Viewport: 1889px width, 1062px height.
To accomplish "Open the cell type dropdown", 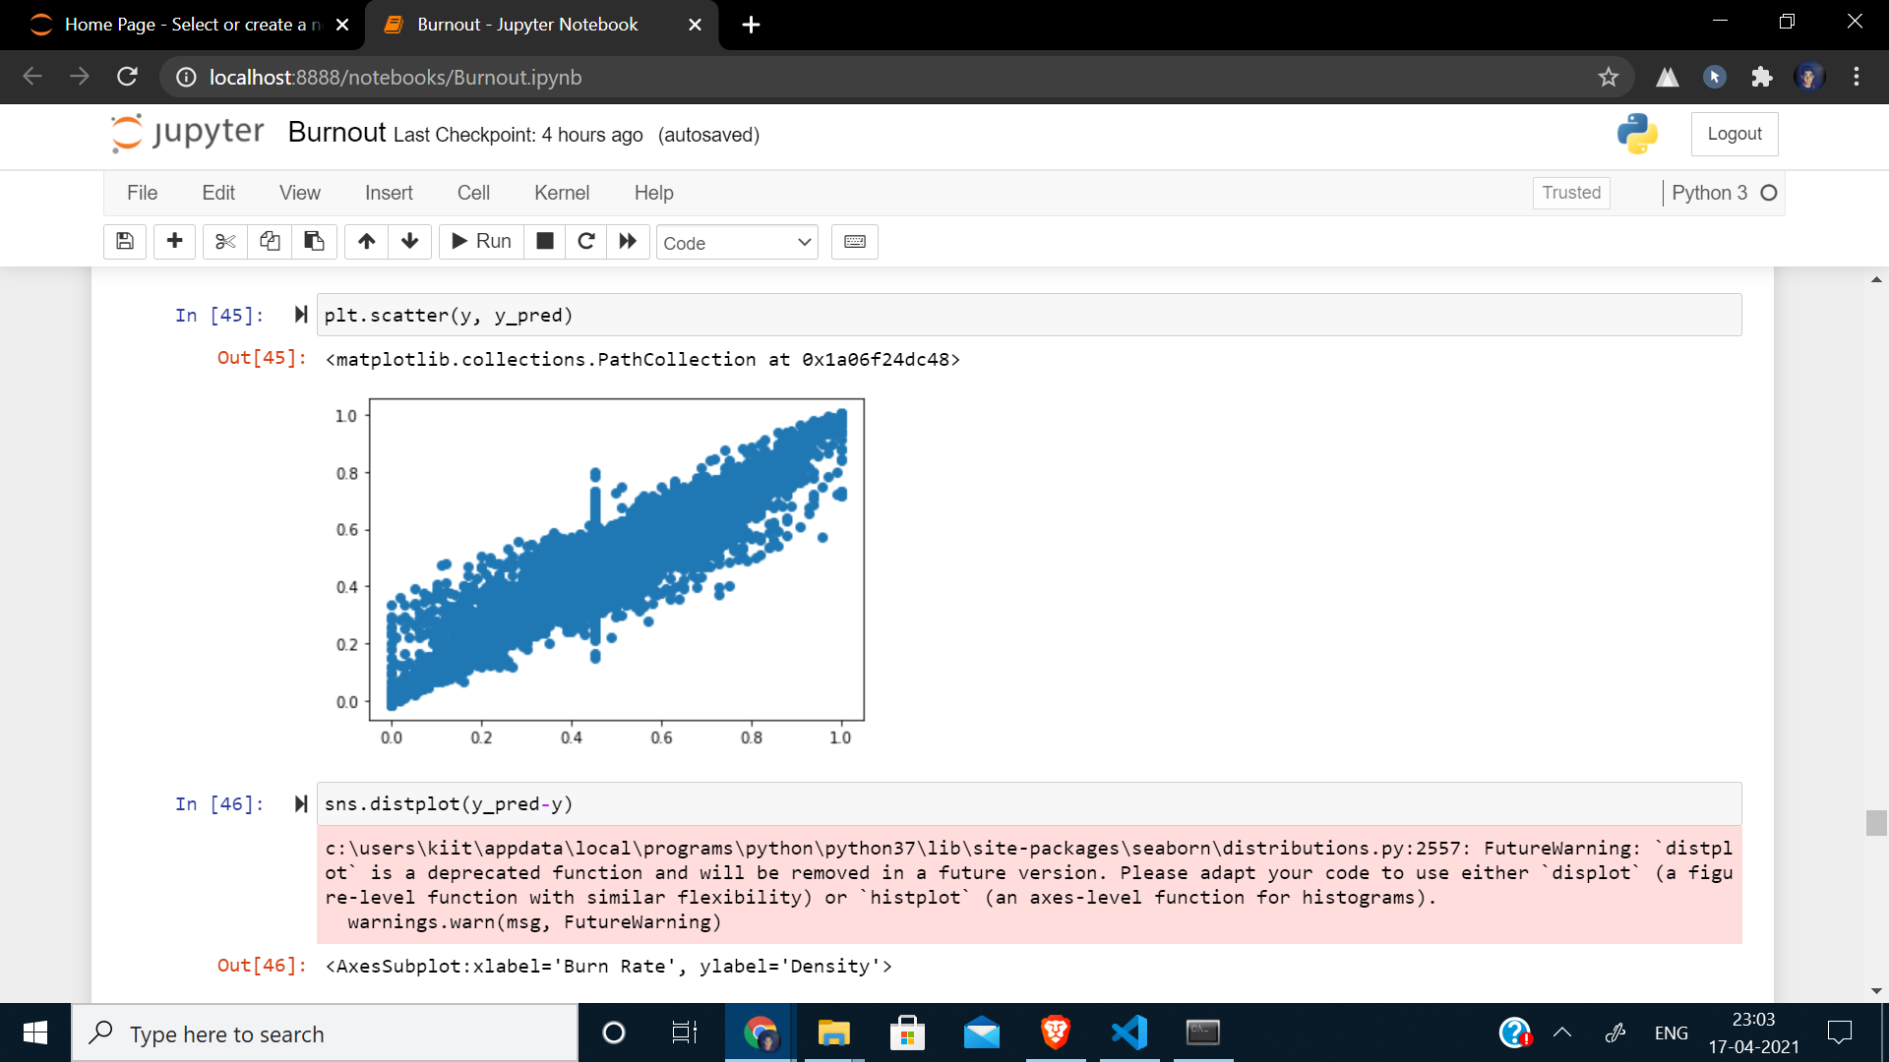I will pos(737,242).
